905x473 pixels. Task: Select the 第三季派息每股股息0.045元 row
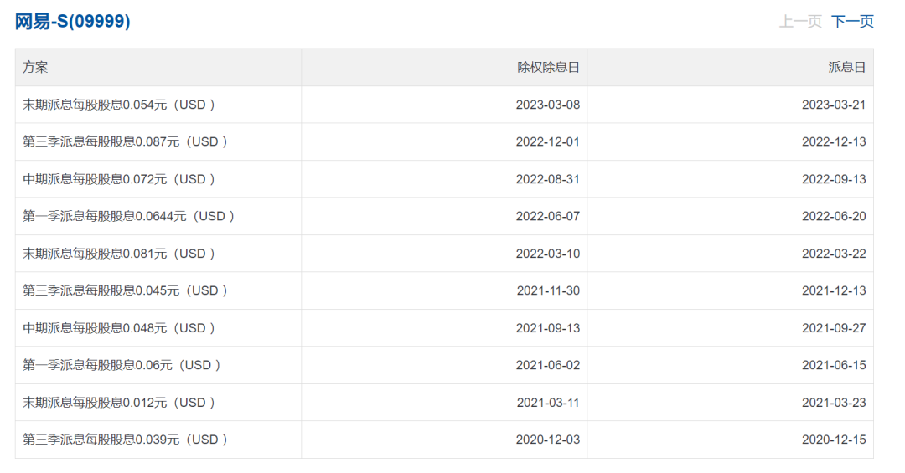[126, 290]
